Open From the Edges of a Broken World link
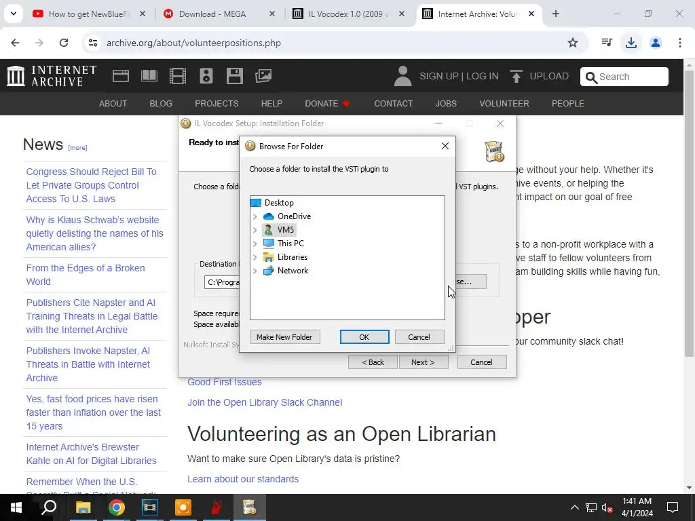Viewport: 695px width, 521px height. pyautogui.click(x=86, y=275)
